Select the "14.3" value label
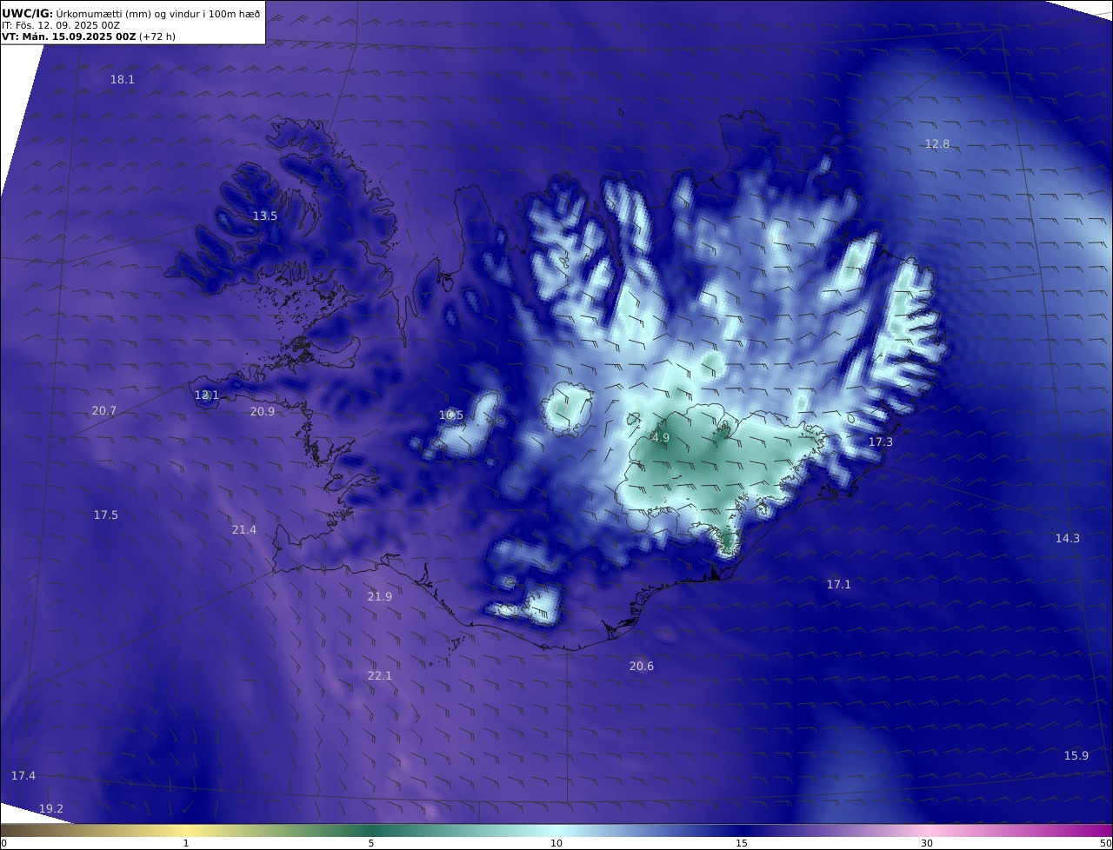Image resolution: width=1113 pixels, height=850 pixels. tap(1068, 539)
